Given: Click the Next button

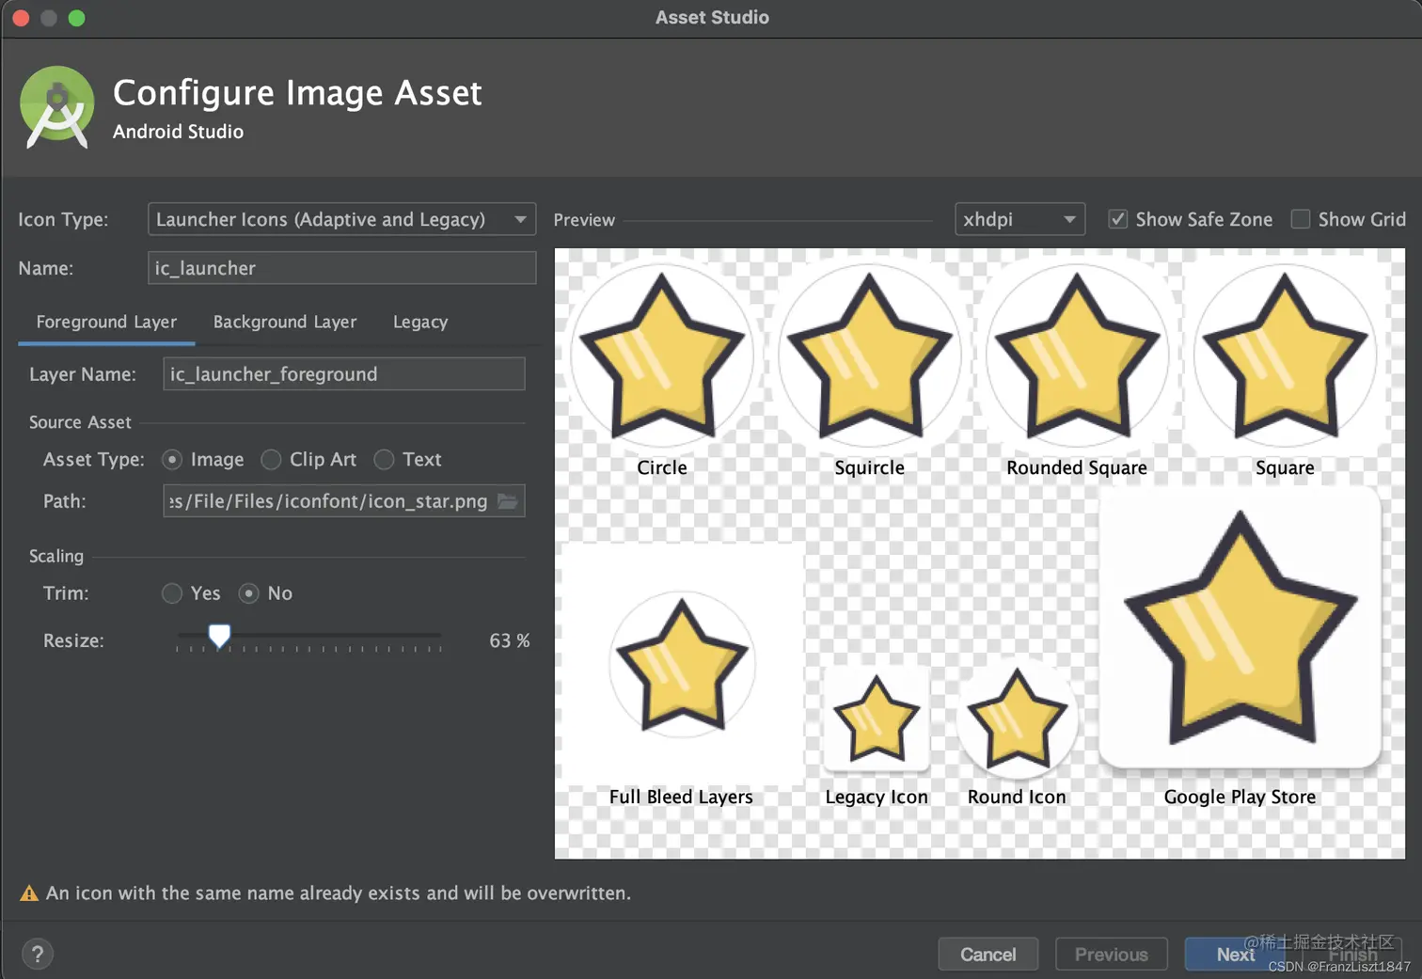Looking at the screenshot, I should point(1235,955).
